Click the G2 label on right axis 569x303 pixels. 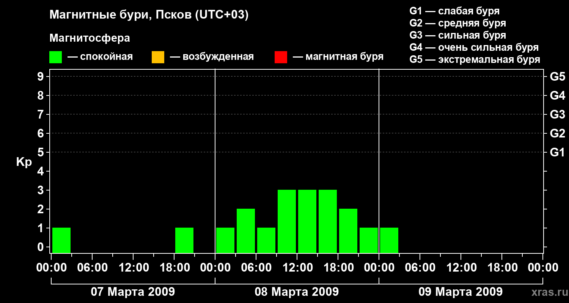click(x=557, y=133)
